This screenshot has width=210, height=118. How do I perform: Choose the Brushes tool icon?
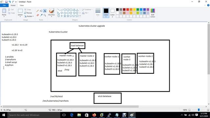[x=52, y=11]
